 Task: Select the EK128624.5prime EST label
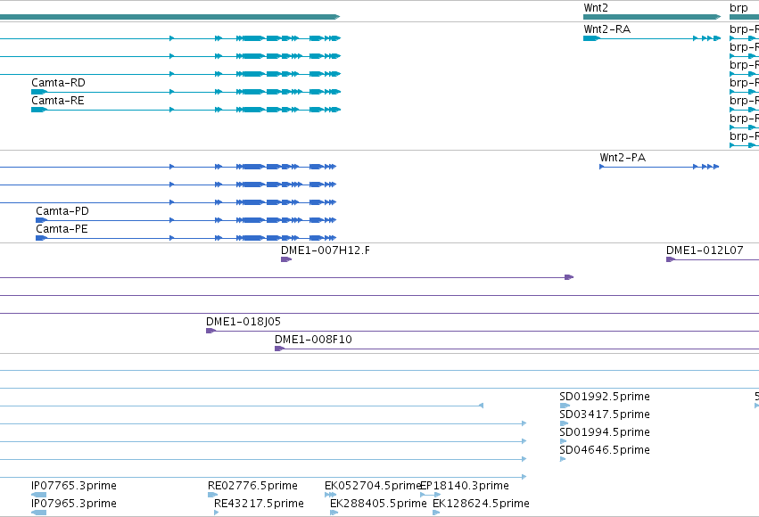pos(481,504)
